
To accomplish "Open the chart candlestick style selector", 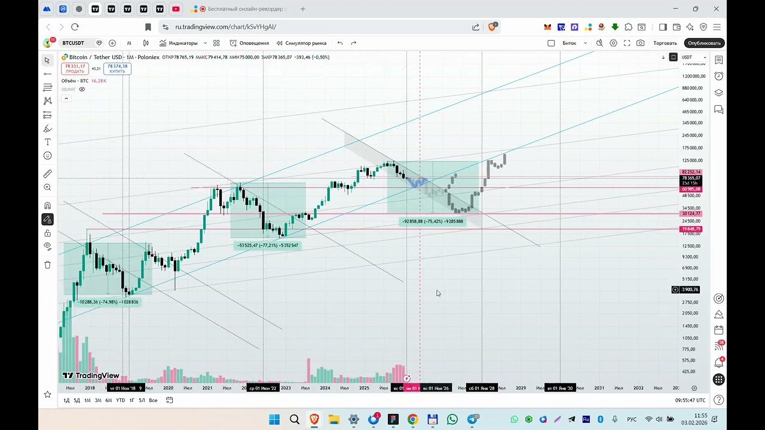I will [x=146, y=43].
